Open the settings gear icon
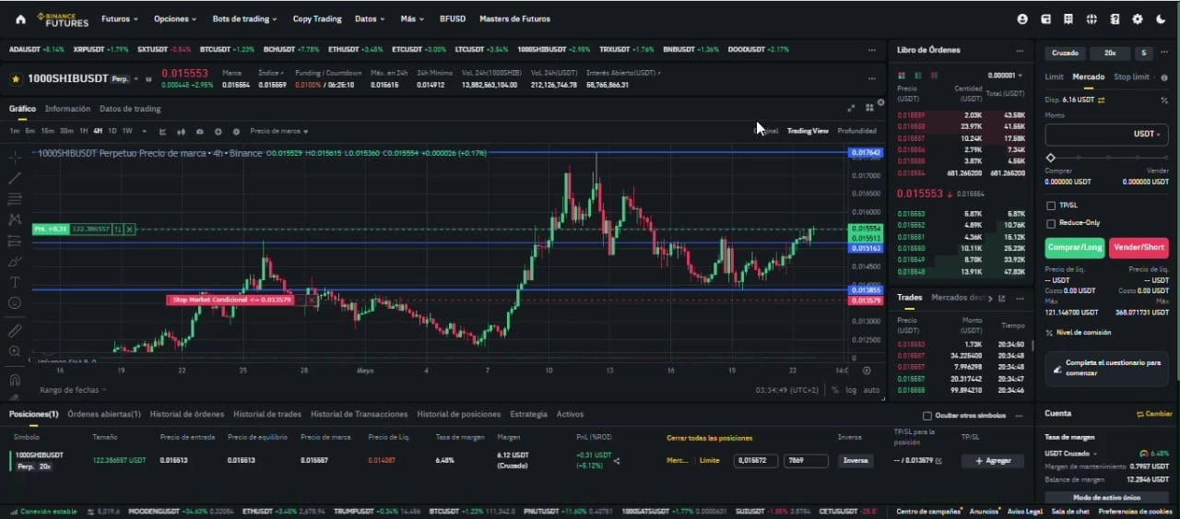1180x519 pixels. tap(1138, 18)
